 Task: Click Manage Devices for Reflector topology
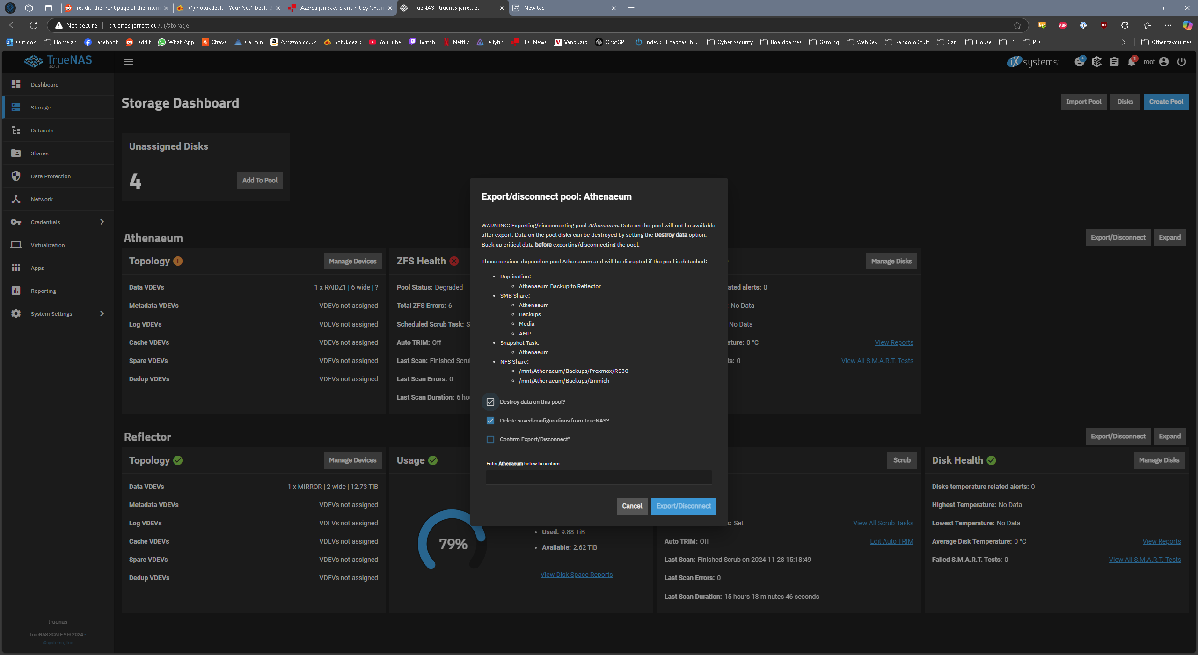click(352, 460)
